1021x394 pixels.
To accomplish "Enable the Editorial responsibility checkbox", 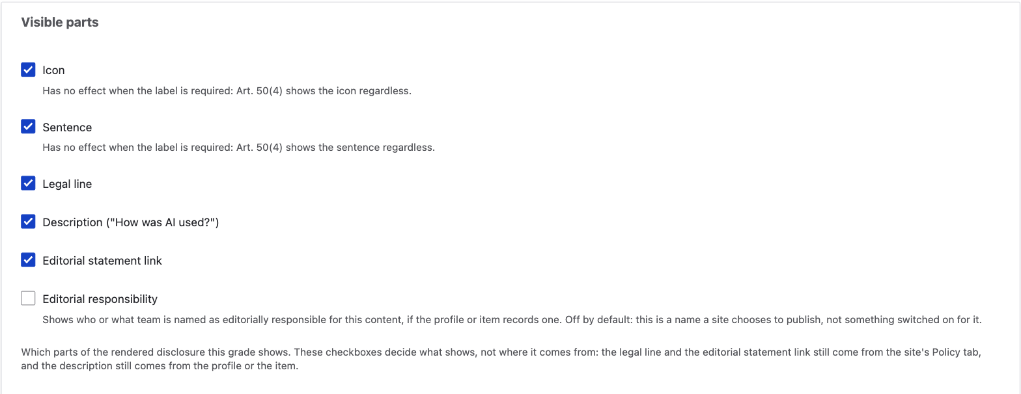I will click(x=28, y=298).
